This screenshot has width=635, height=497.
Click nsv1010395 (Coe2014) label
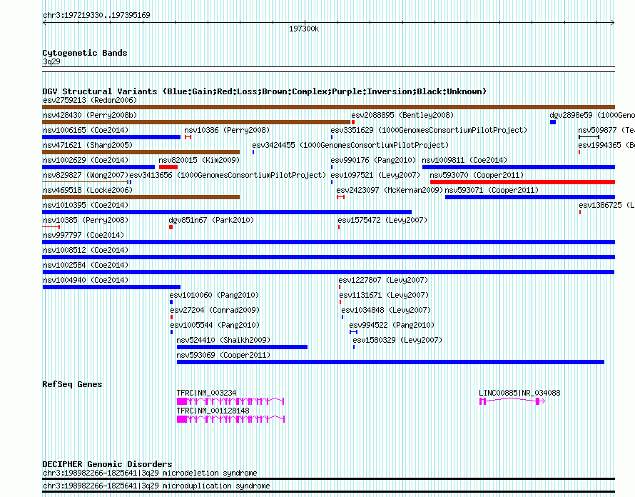point(86,205)
